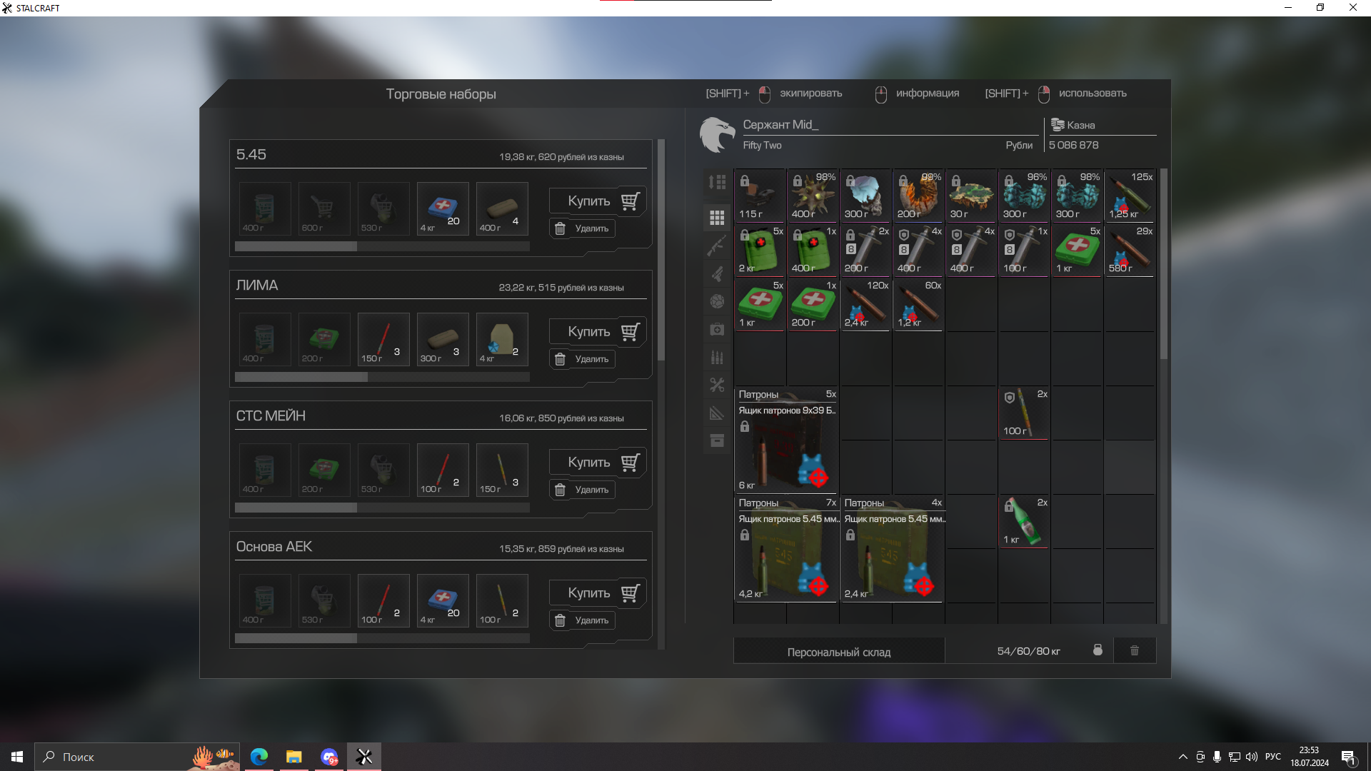Click the ЛИМА set item scrollbar

tap(301, 377)
